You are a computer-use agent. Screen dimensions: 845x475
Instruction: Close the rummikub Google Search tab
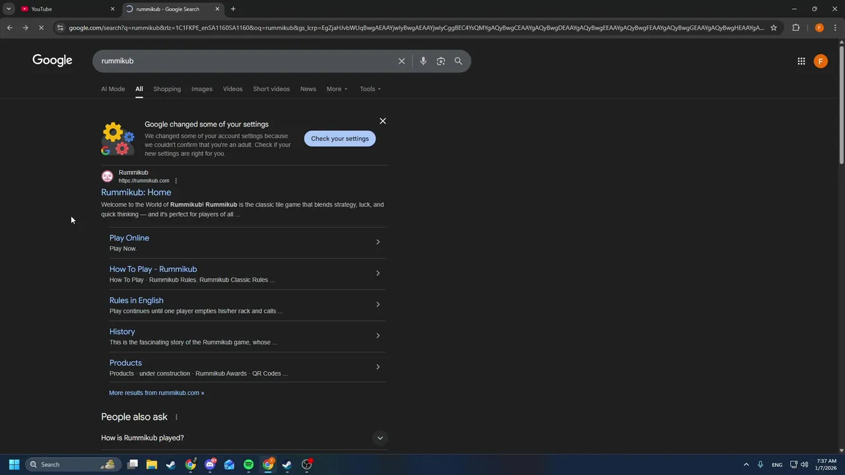pyautogui.click(x=217, y=9)
